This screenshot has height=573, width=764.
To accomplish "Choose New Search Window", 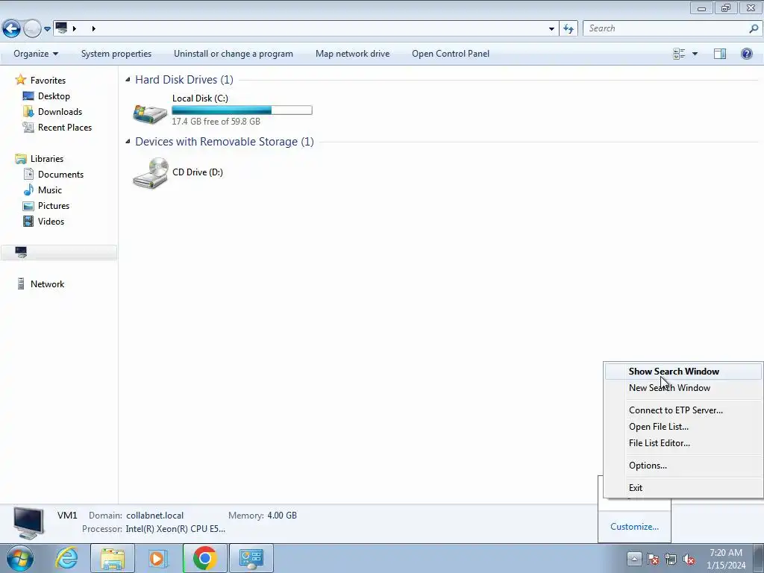I will 683,388.
